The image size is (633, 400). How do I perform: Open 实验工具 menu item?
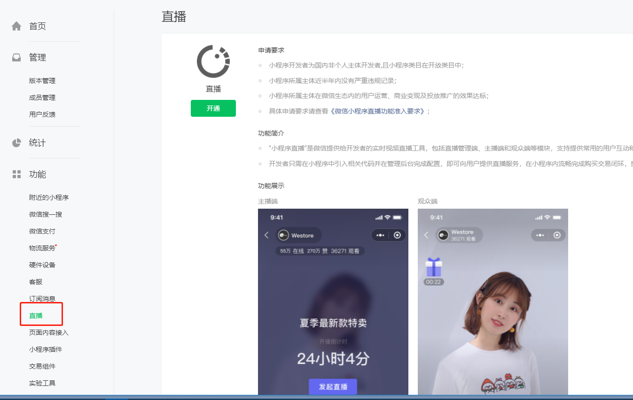(x=42, y=383)
